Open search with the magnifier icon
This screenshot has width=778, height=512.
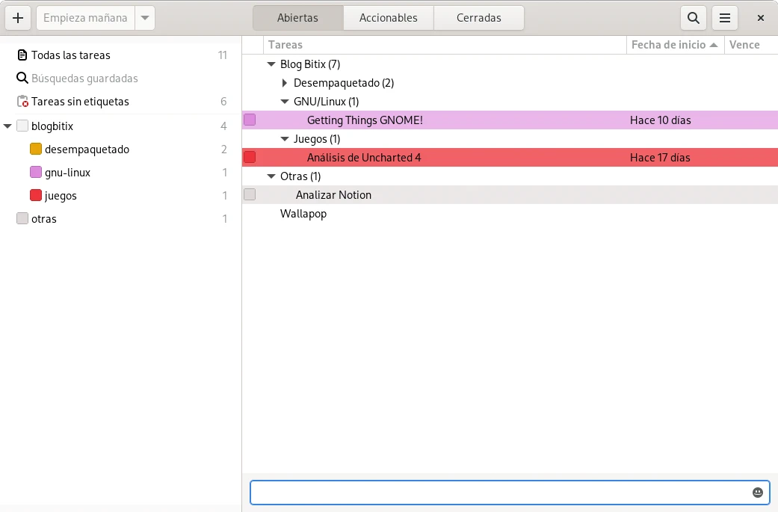tap(694, 18)
